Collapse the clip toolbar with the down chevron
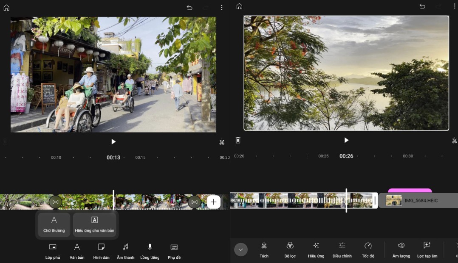Image resolution: width=458 pixels, height=263 pixels. [x=241, y=249]
